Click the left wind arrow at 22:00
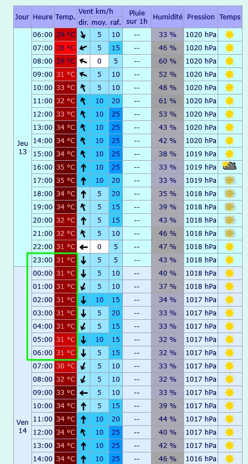 click(84, 246)
